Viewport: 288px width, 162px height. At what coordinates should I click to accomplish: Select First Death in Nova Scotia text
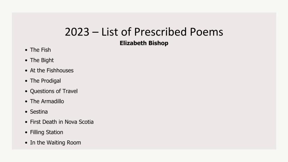(x=62, y=122)
